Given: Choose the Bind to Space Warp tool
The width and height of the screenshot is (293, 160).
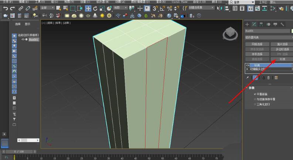Looking at the screenshot, I should click(x=35, y=9).
